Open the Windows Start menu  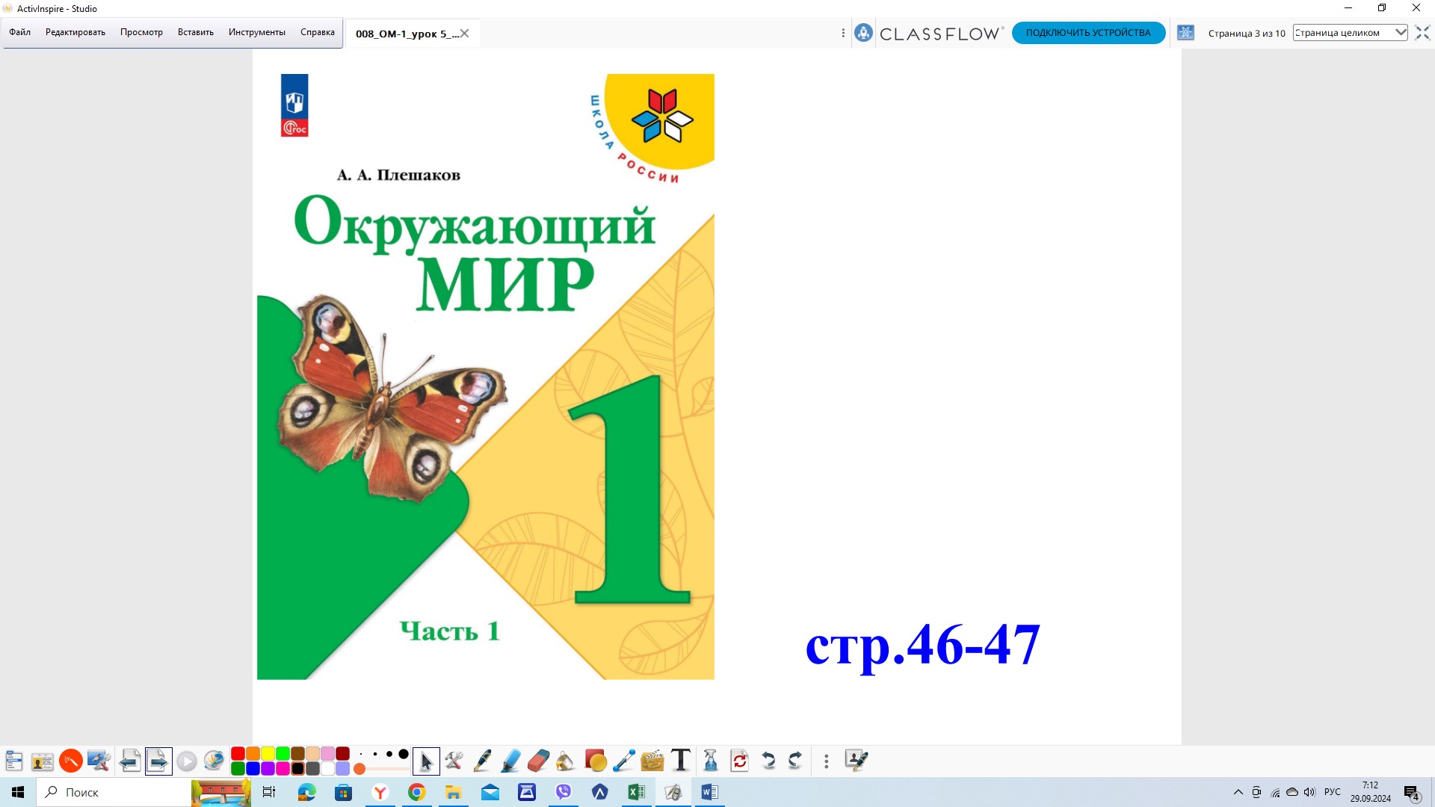(x=18, y=792)
